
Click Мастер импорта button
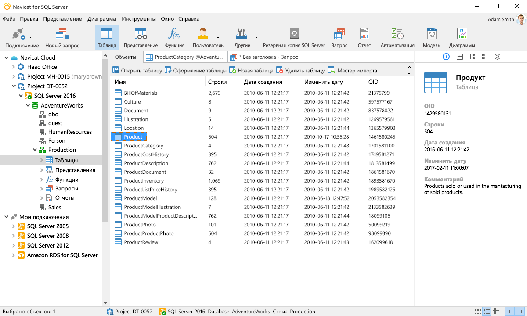[x=352, y=70]
